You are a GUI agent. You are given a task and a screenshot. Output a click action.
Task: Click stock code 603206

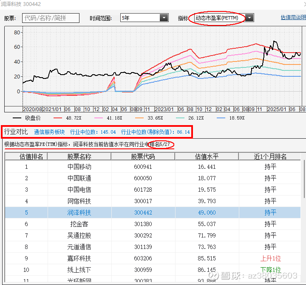[x=143, y=259]
